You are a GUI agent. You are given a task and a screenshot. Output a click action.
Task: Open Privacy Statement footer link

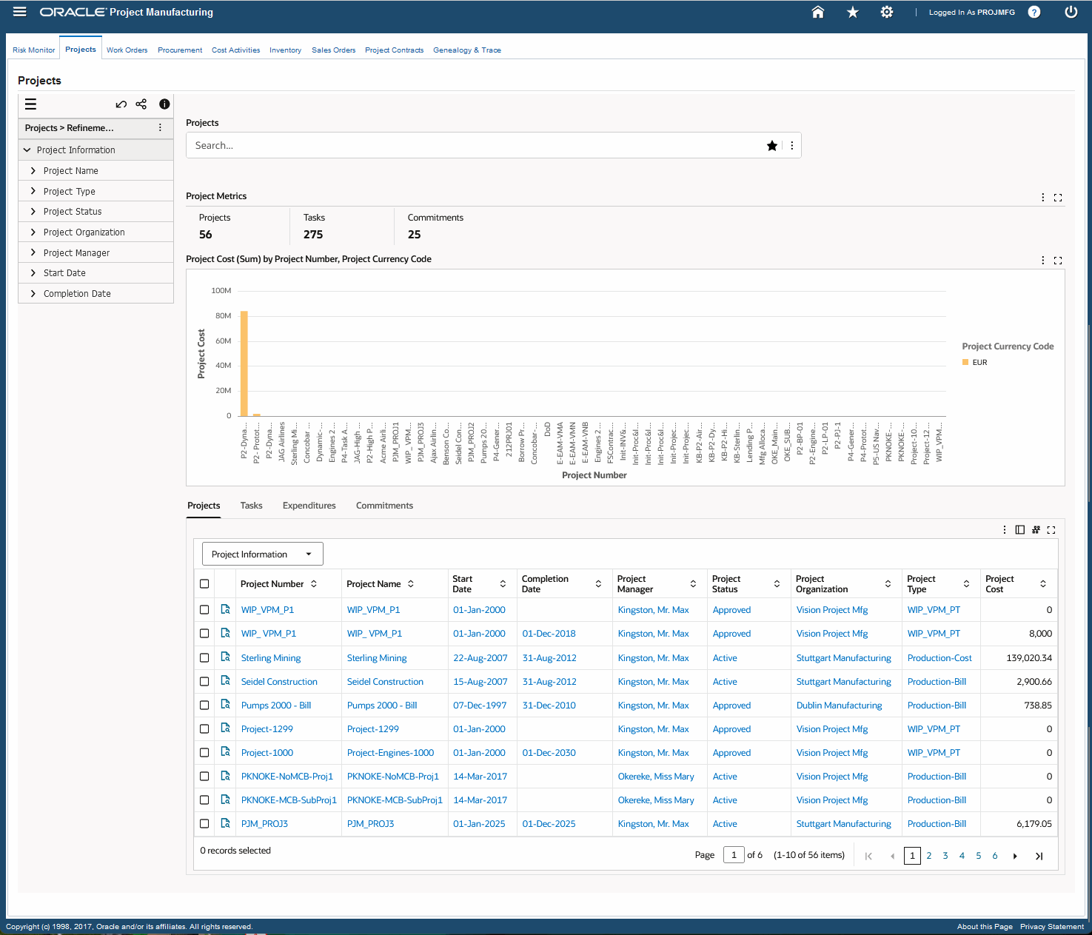[x=1051, y=927]
